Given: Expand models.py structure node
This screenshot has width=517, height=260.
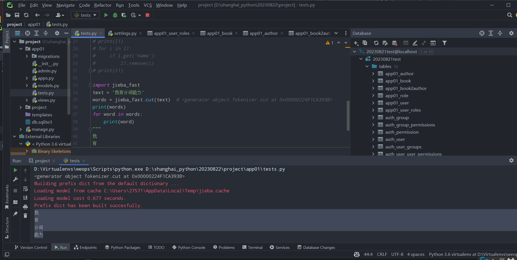Looking at the screenshot, I should [x=27, y=85].
